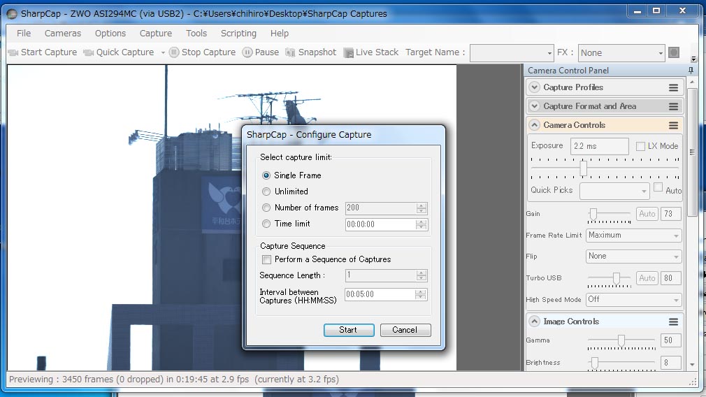Click the Brightness slider handle
This screenshot has width=706, height=397.
(595, 363)
